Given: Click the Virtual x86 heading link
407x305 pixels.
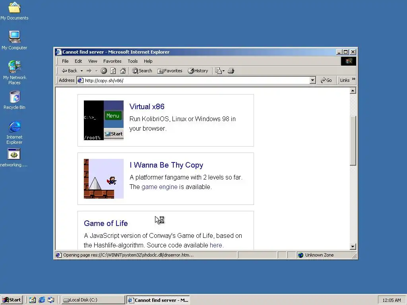Looking at the screenshot, I should [x=147, y=106].
